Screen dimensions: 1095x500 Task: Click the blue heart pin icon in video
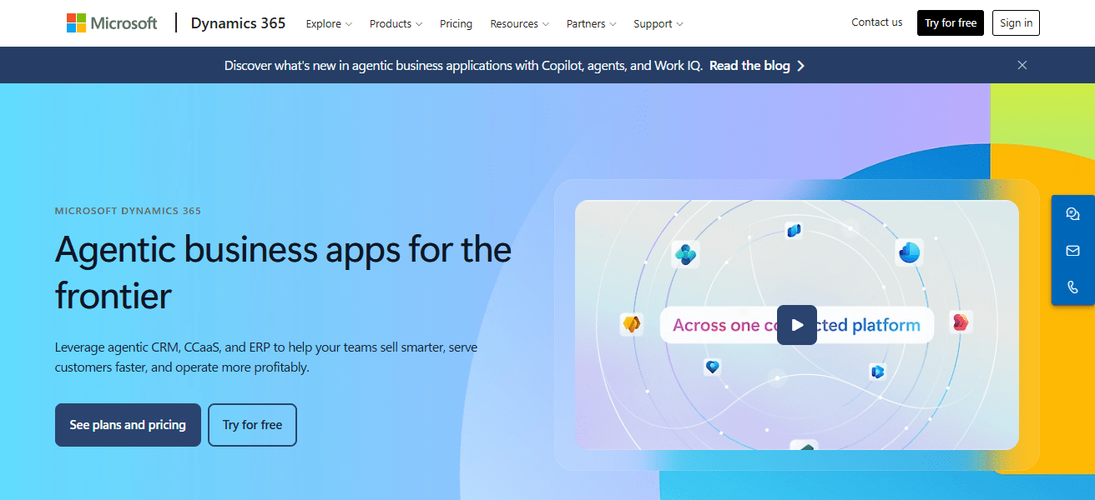click(x=712, y=367)
